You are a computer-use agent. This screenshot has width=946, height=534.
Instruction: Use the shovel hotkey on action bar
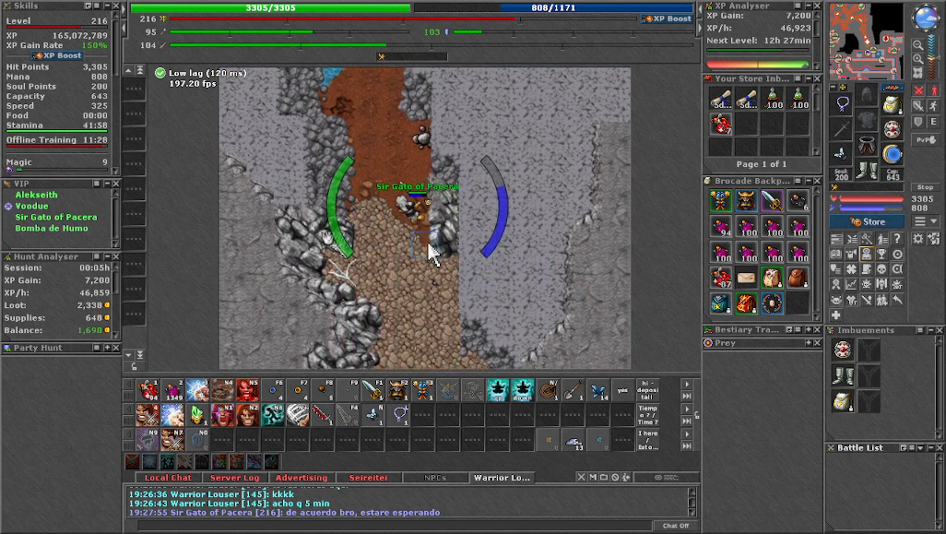pos(574,390)
